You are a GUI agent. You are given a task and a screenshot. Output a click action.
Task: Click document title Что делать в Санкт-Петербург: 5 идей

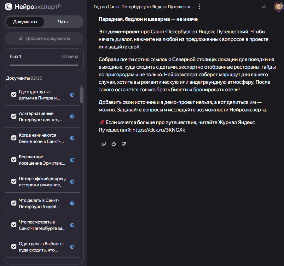click(39, 203)
